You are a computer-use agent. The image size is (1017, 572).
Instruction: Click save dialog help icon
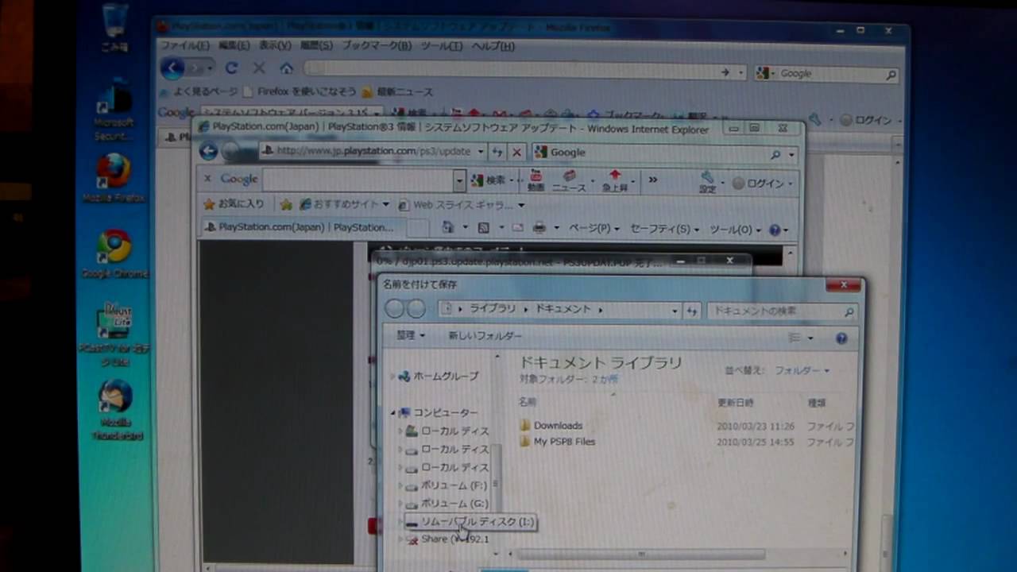coord(841,338)
